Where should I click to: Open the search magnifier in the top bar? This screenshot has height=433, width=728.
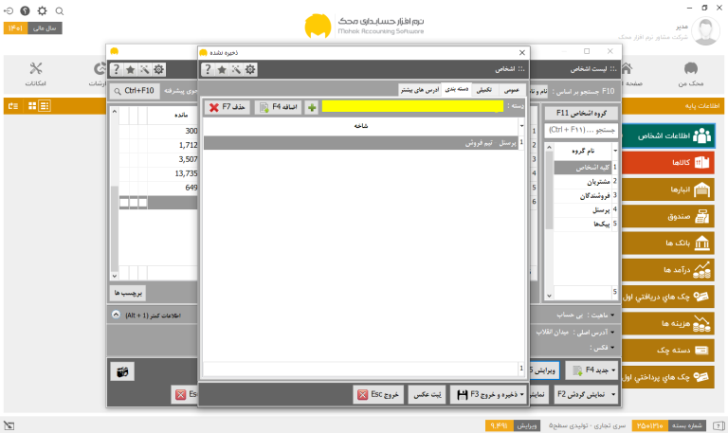coord(60,10)
